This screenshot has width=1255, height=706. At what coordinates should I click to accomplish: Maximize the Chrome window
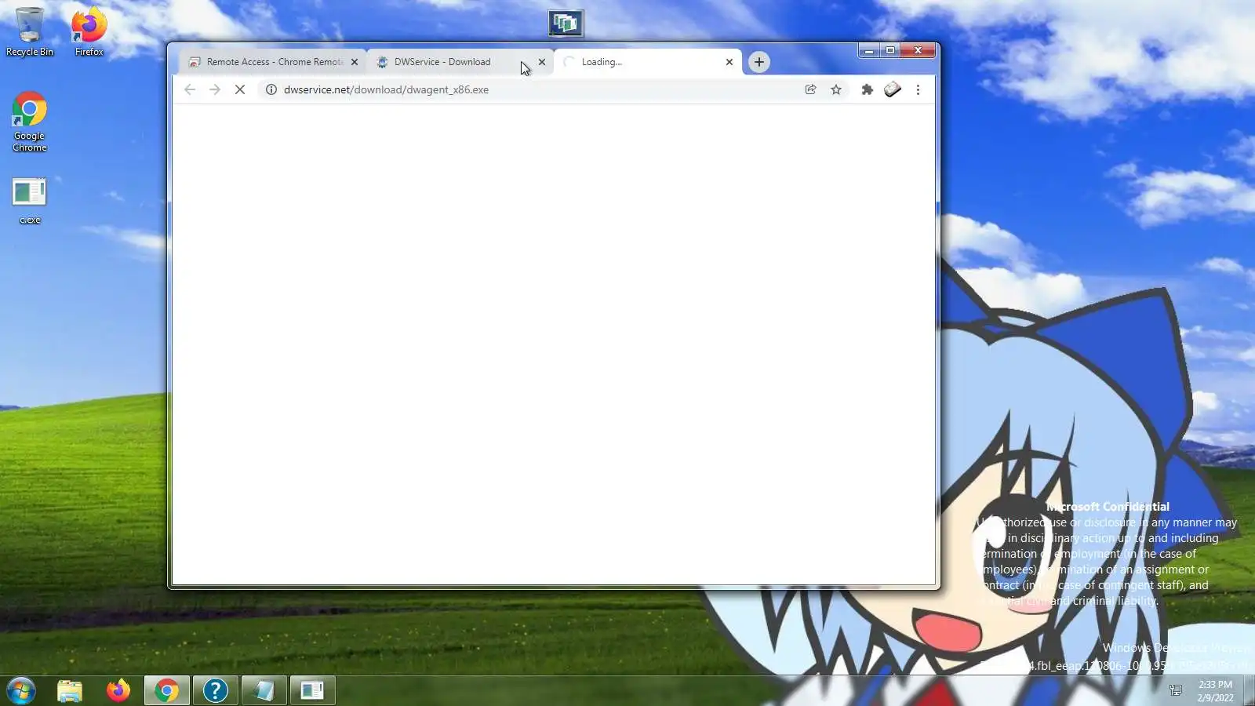(x=890, y=51)
